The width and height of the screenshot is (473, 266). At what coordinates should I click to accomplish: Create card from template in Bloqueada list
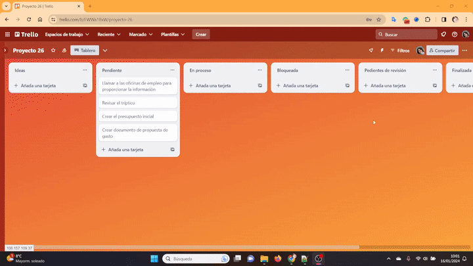click(x=348, y=85)
